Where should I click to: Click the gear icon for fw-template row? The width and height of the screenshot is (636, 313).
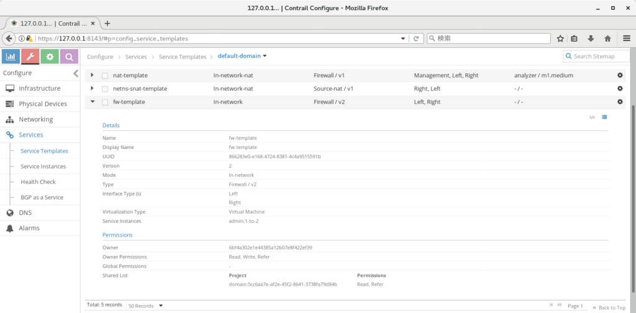tap(620, 102)
